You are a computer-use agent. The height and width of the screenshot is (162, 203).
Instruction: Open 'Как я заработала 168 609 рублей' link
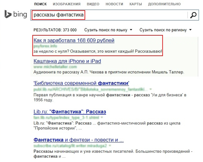[74, 40]
